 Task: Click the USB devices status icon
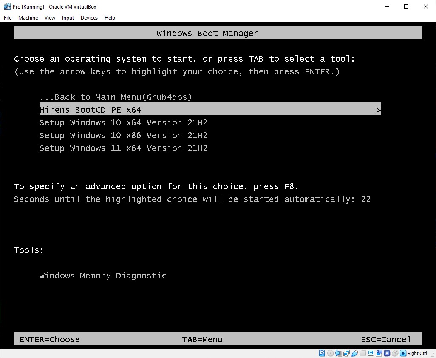click(x=355, y=353)
